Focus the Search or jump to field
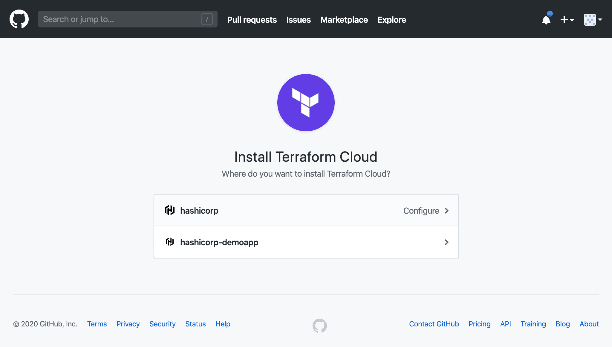The height and width of the screenshot is (347, 612). [x=120, y=19]
